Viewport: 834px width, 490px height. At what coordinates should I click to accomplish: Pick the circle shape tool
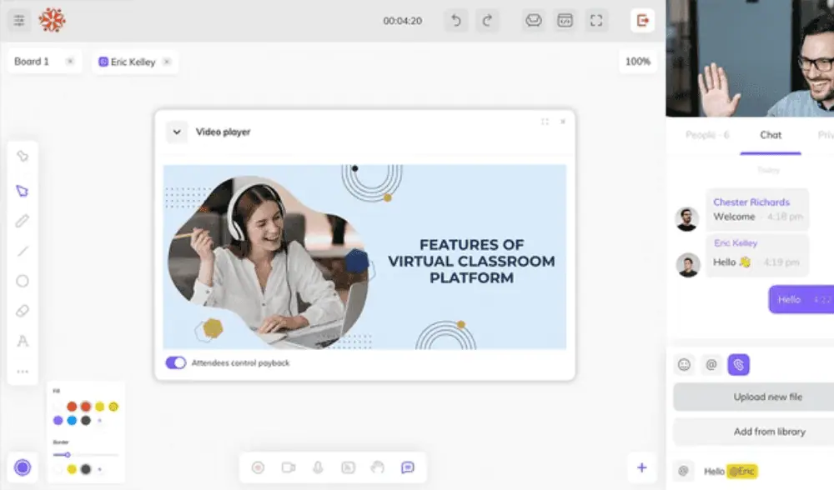[x=23, y=281]
